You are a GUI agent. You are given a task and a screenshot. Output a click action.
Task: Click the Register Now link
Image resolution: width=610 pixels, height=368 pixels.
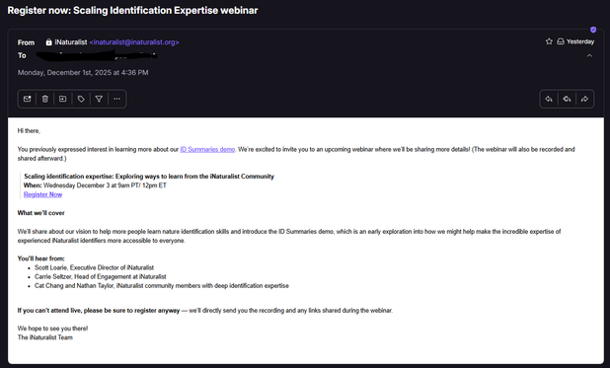click(42, 194)
